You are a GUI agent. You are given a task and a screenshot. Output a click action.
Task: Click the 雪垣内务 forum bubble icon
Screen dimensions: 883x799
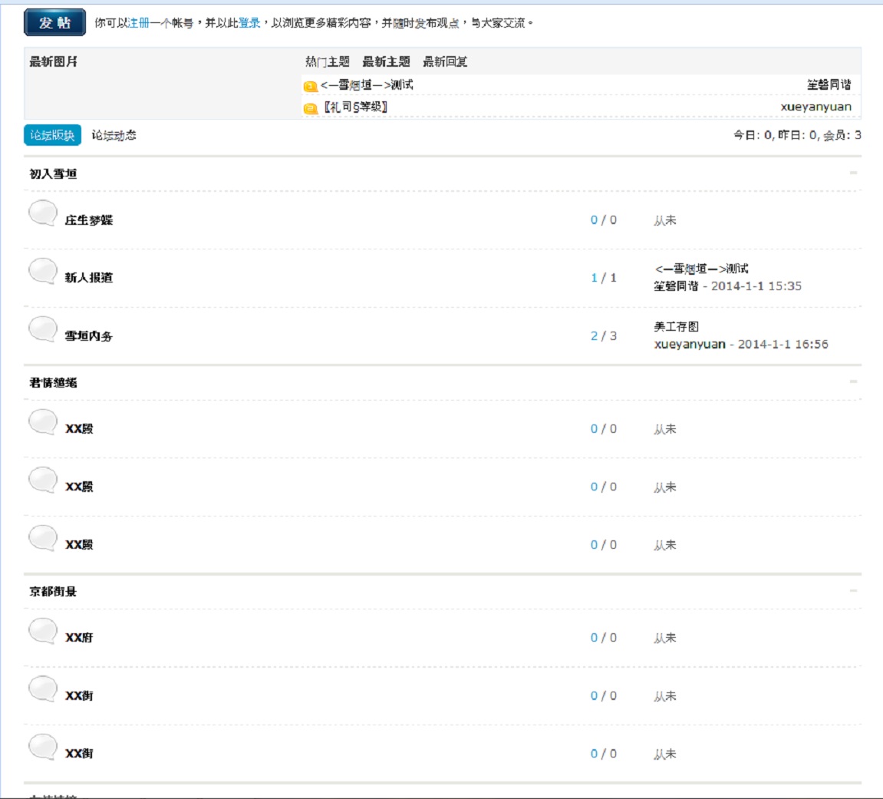click(x=43, y=329)
